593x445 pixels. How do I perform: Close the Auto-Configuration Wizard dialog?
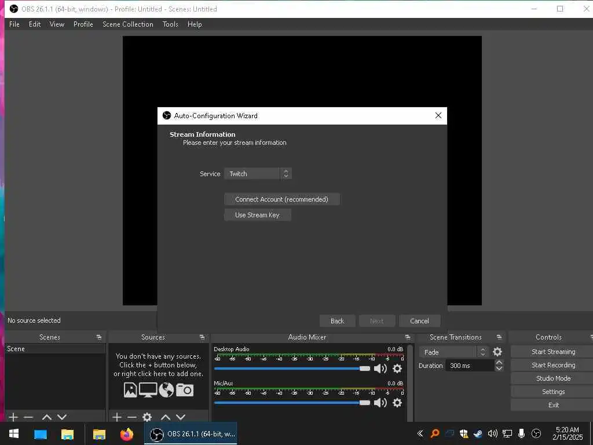point(438,115)
